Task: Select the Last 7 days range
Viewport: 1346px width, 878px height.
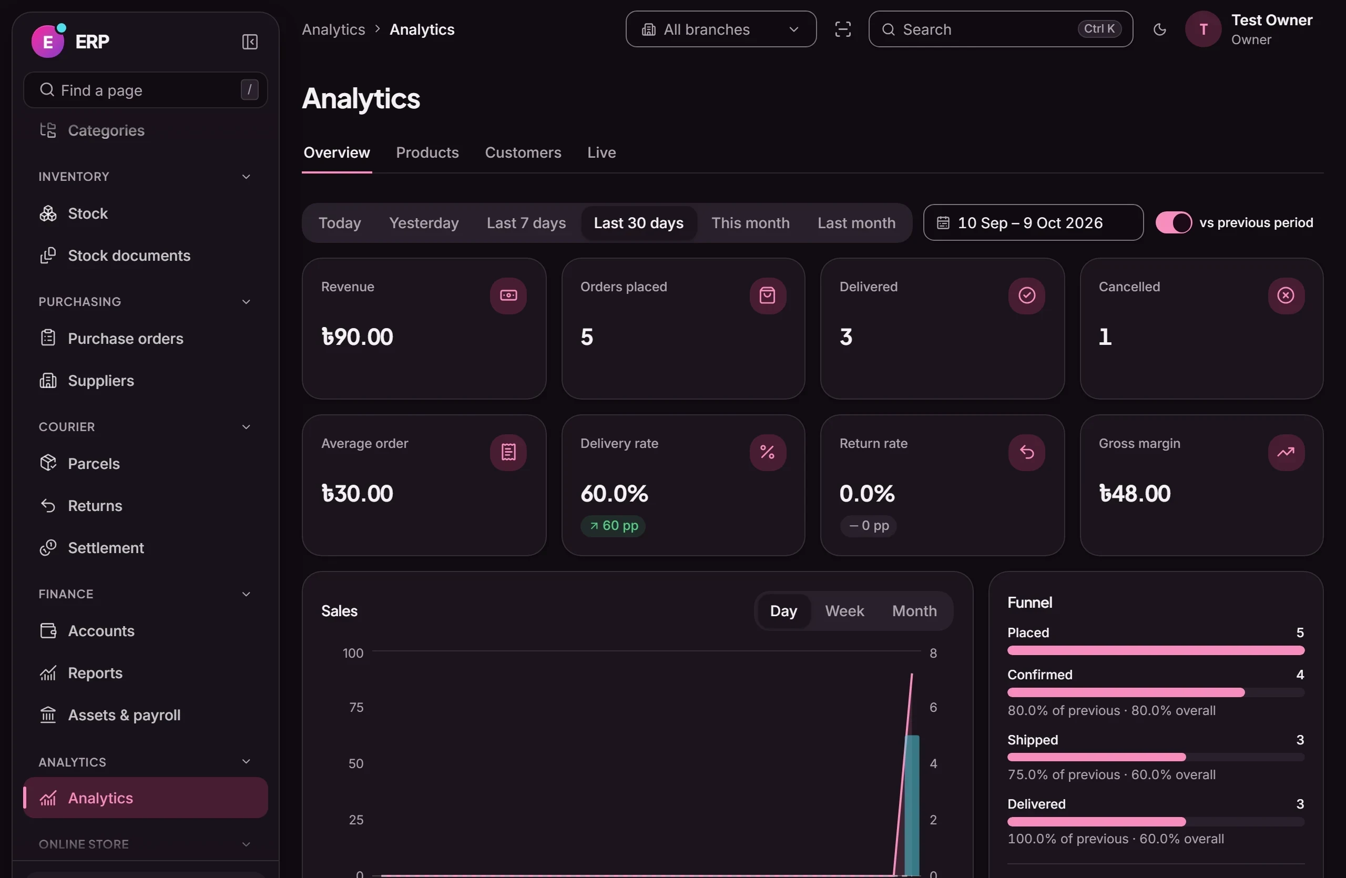Action: click(x=526, y=223)
